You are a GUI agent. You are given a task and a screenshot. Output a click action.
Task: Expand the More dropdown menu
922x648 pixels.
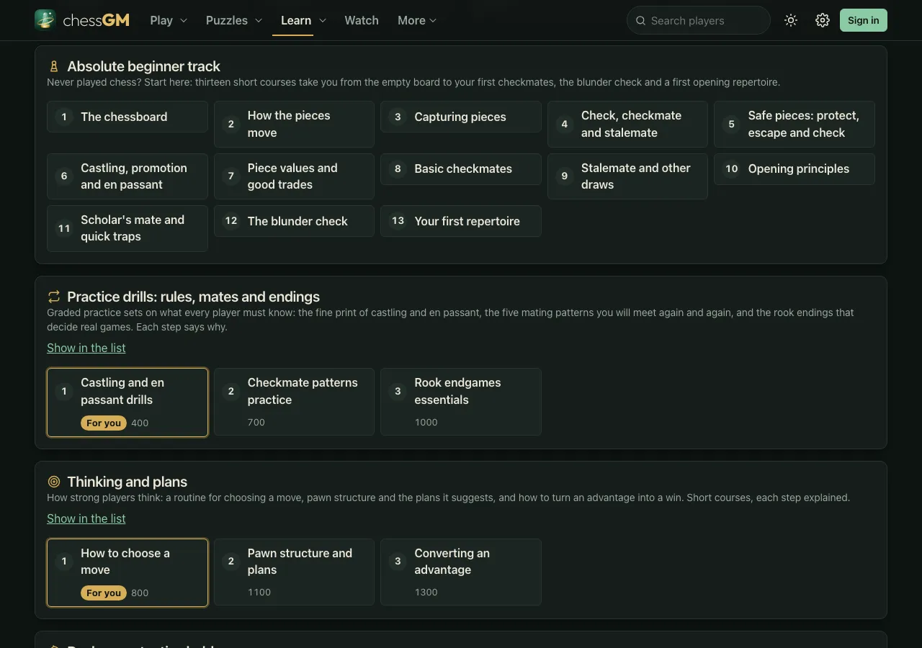[417, 20]
